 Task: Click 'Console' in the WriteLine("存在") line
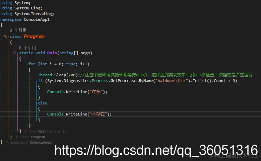[55, 92]
